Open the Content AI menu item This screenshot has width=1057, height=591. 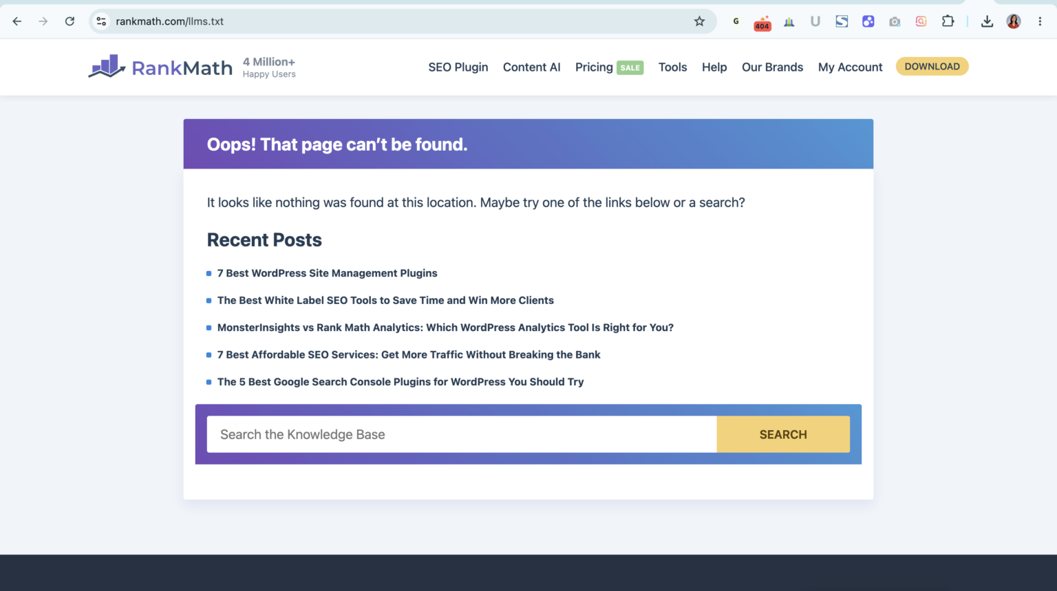point(532,67)
